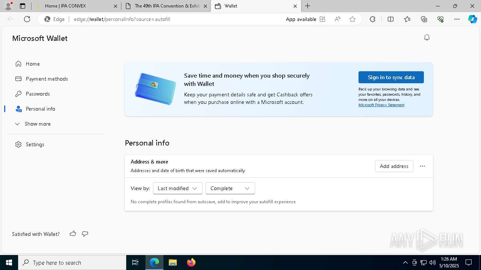Open the Collections icon
This screenshot has height=270, width=481.
pyautogui.click(x=424, y=19)
